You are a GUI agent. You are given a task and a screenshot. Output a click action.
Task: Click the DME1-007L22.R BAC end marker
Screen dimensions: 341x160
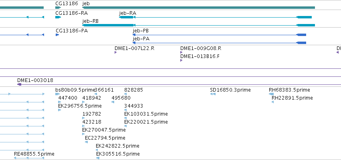point(116,52)
